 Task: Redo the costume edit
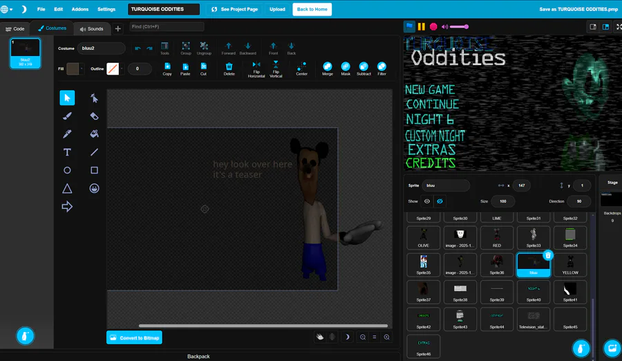(x=149, y=48)
